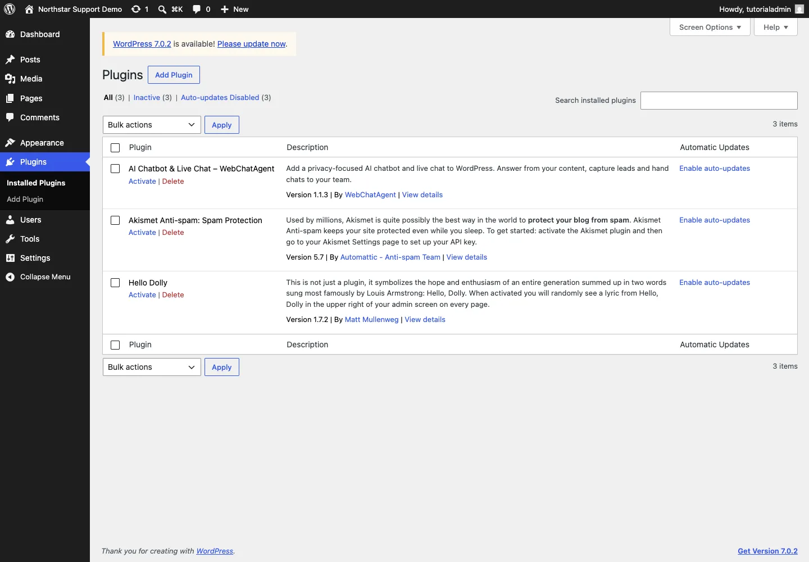Activate the Akismet Anti-spam plugin

pyautogui.click(x=142, y=232)
